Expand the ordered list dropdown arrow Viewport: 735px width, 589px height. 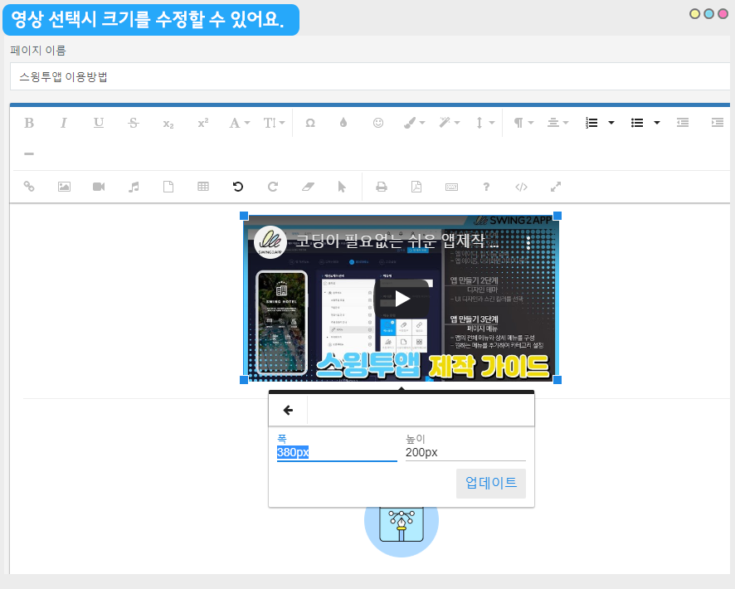pos(611,123)
